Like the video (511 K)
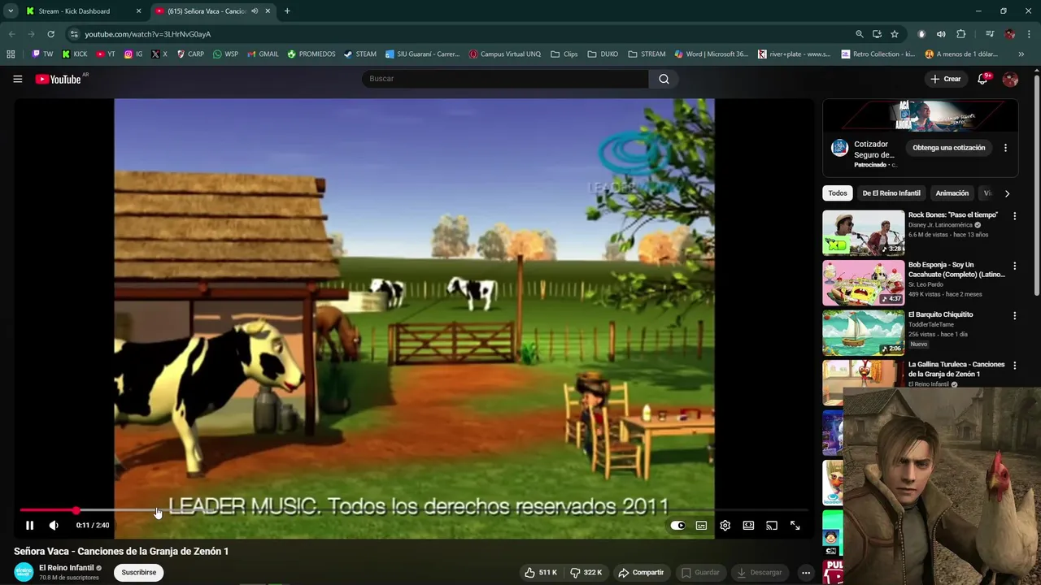 point(541,572)
